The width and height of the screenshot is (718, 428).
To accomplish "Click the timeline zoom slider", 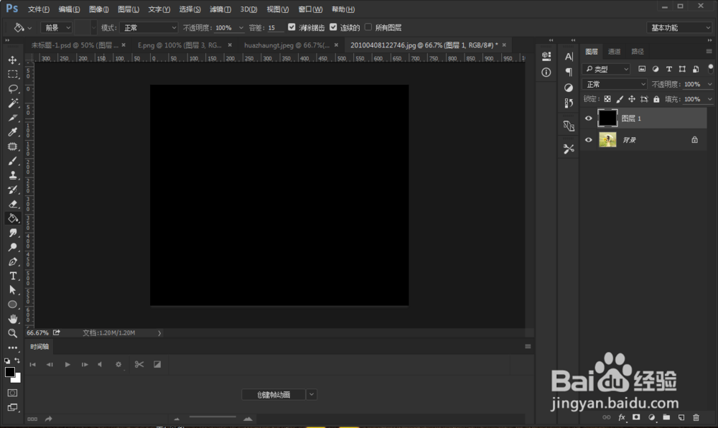I will point(213,417).
